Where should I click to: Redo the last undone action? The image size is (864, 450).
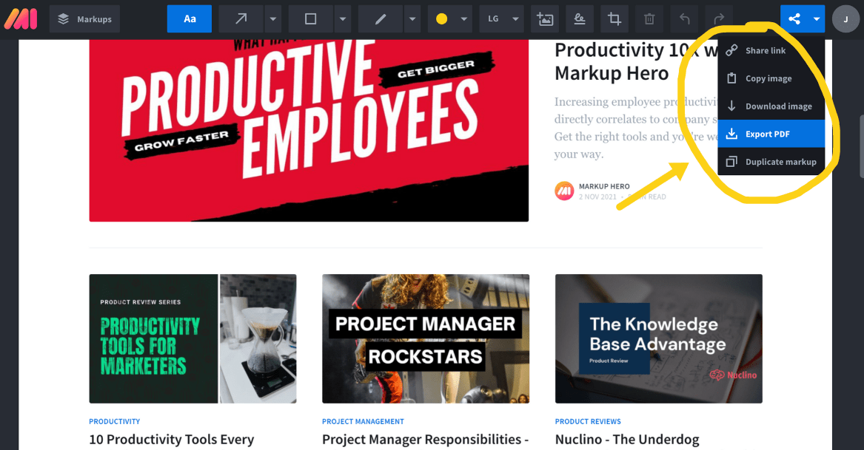pos(719,18)
